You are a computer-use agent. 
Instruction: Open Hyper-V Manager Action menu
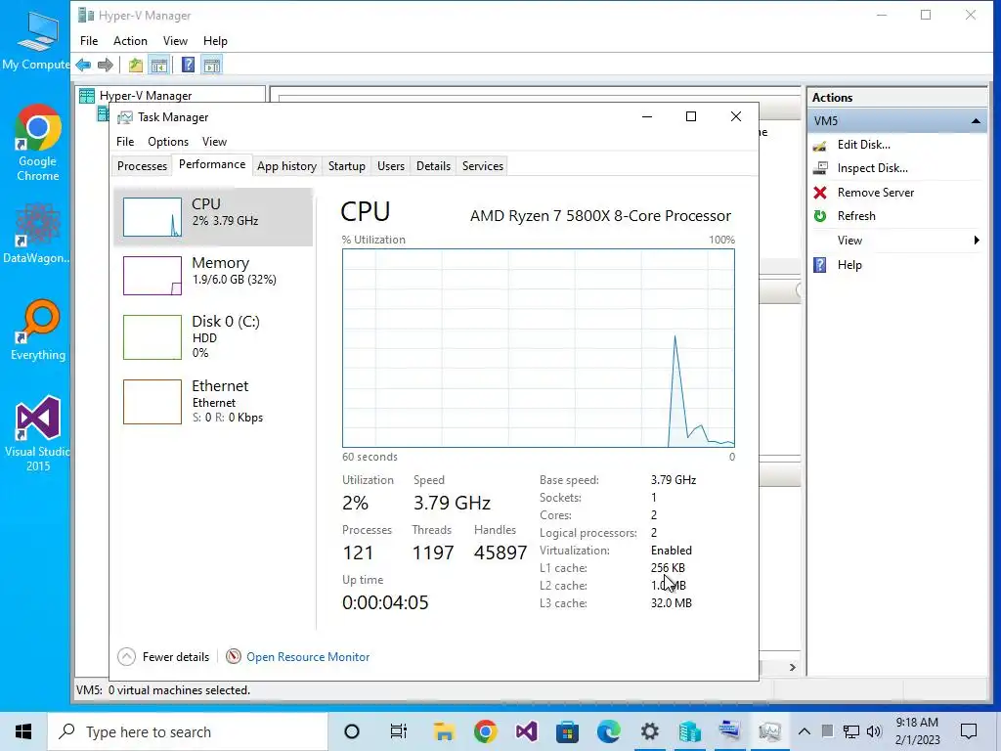point(130,41)
